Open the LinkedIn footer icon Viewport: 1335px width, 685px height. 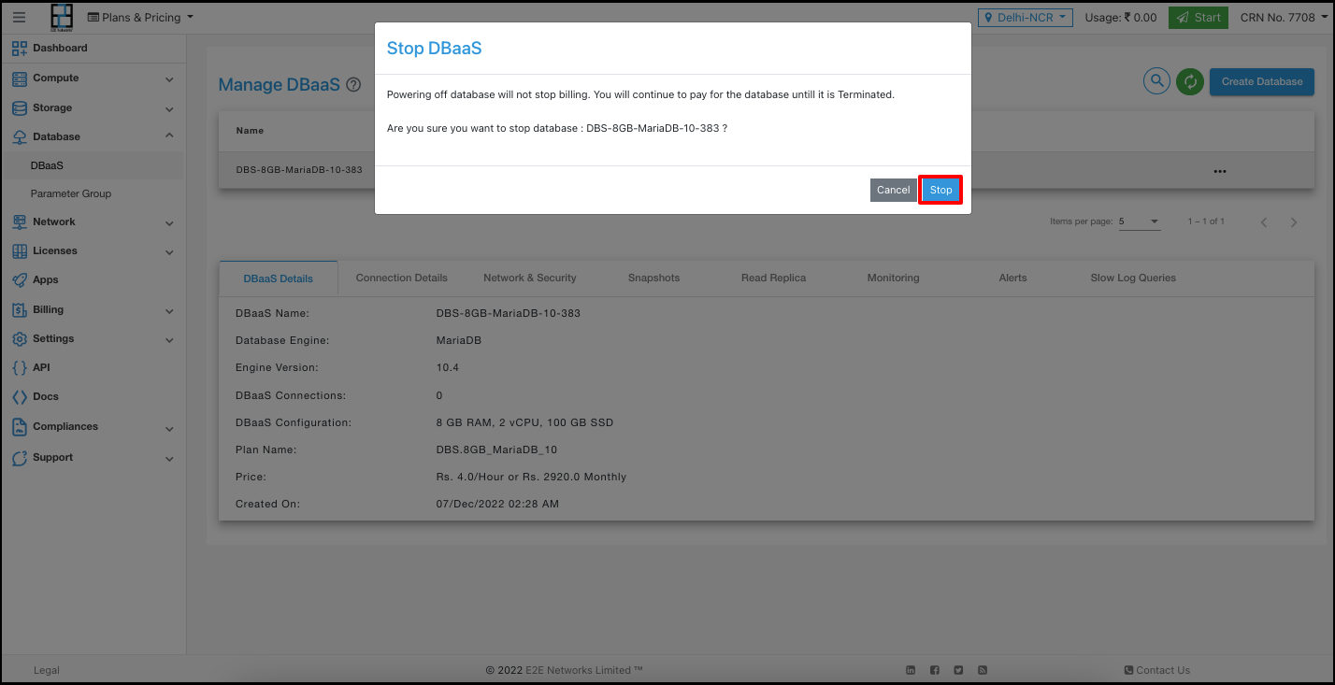pyautogui.click(x=912, y=670)
